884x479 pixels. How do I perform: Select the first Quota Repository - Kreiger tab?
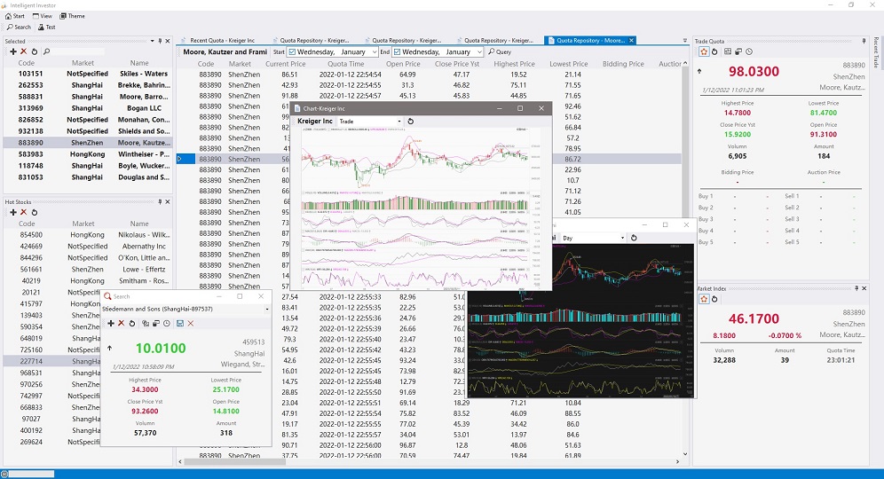pyautogui.click(x=311, y=41)
